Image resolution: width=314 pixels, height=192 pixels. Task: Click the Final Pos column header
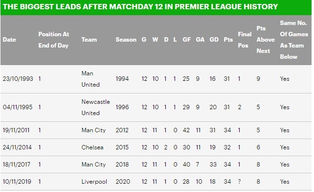245,40
